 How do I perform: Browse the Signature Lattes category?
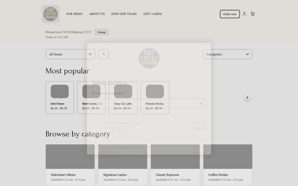point(123,165)
